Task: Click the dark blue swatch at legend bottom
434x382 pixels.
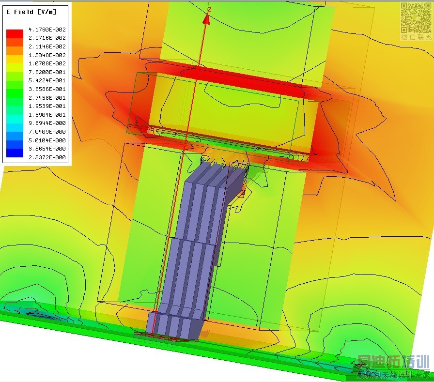Action: coord(15,153)
